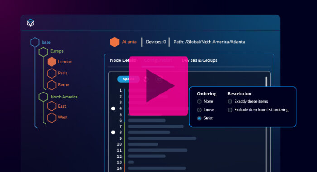Click line number 7 in editor

[x=120, y=127]
